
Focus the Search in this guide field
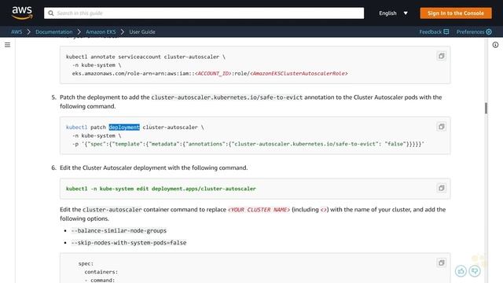click(x=204, y=13)
